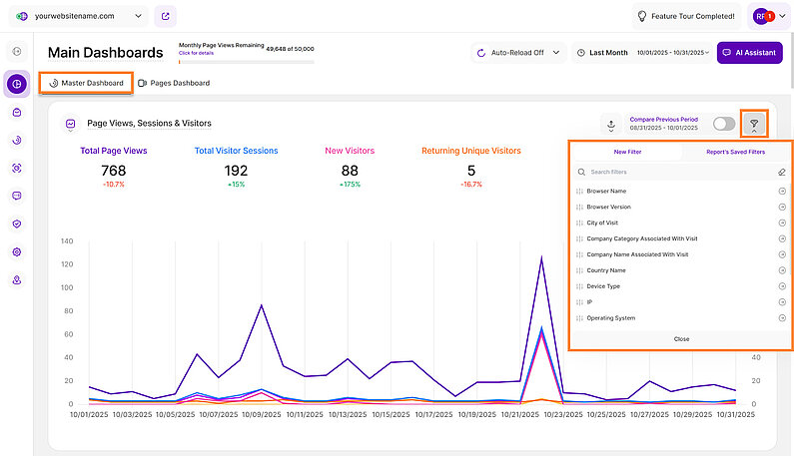Toggle Compare Previous Period switch
The image size is (794, 456).
[x=724, y=125]
